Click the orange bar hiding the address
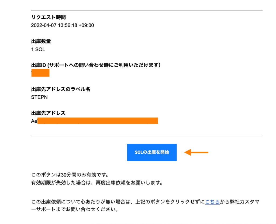The width and height of the screenshot is (276, 224). (x=98, y=121)
